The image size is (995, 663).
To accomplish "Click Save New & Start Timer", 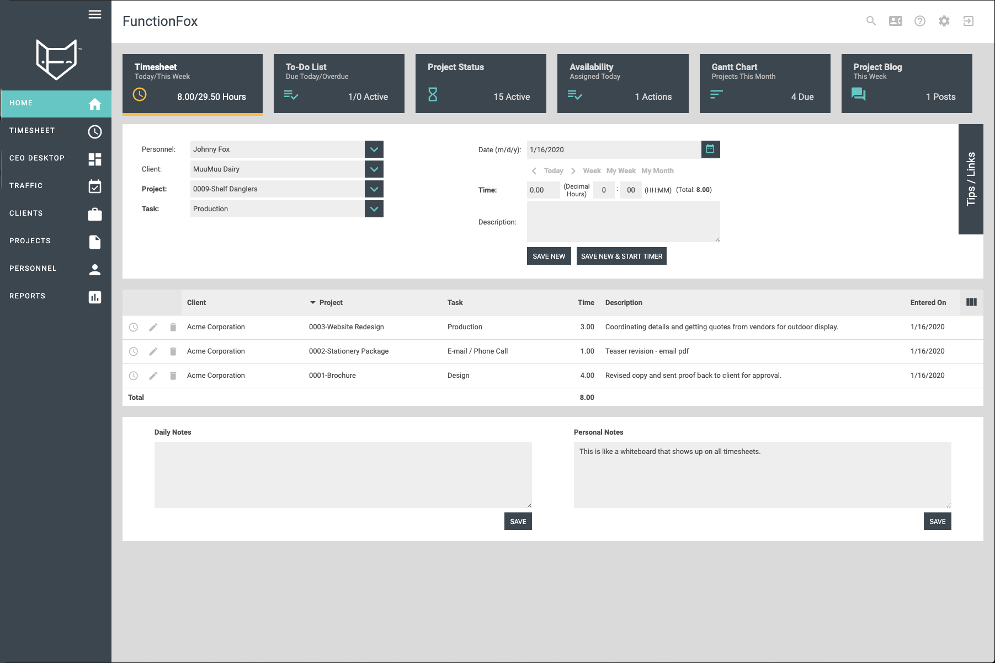I will [621, 256].
